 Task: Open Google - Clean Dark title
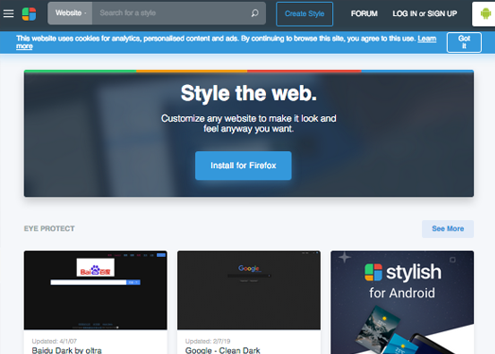coord(222,350)
